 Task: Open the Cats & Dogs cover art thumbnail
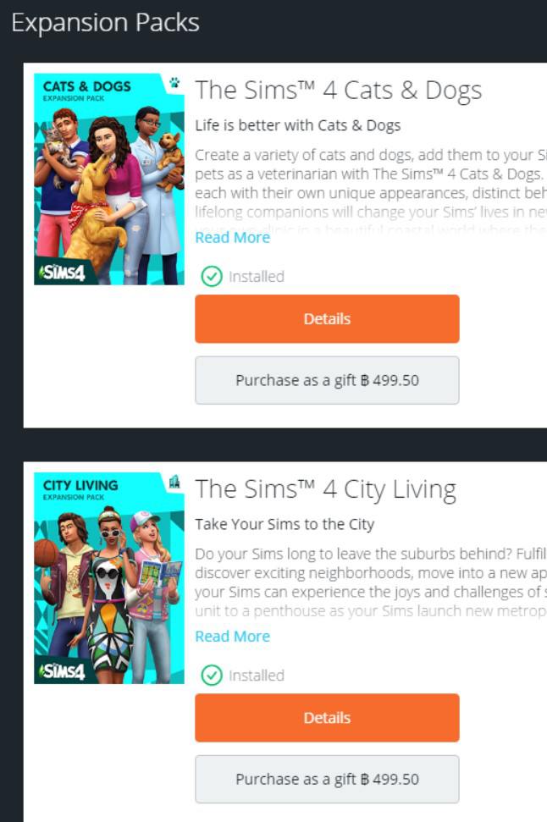pos(109,179)
